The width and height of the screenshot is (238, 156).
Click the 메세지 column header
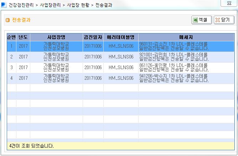[186, 37]
